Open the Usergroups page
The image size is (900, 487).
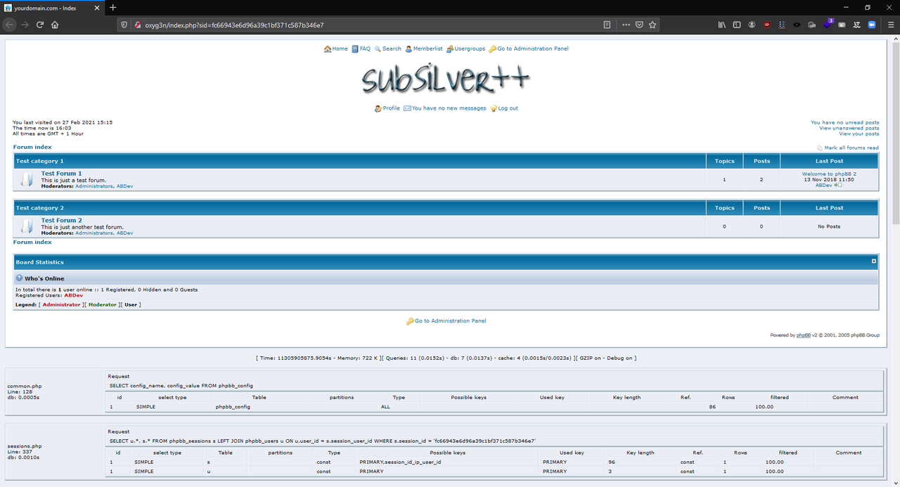470,49
